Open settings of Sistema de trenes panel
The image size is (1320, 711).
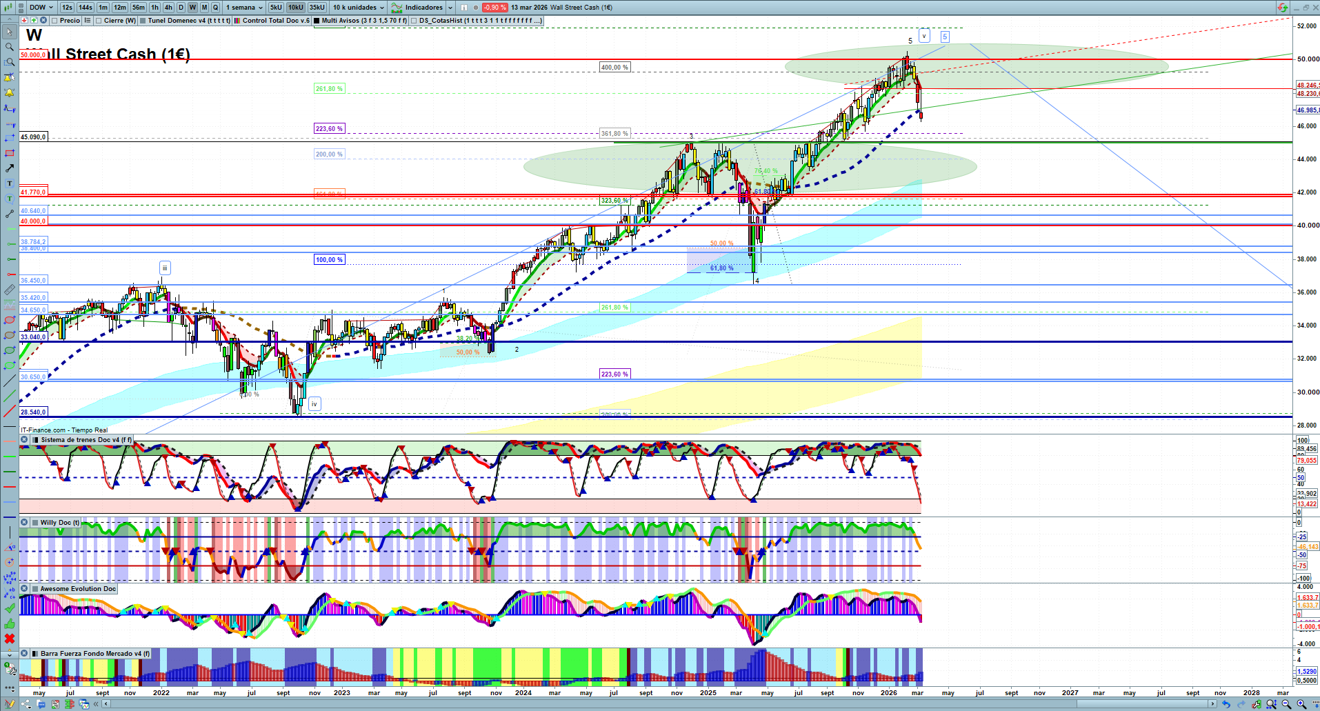tap(24, 440)
